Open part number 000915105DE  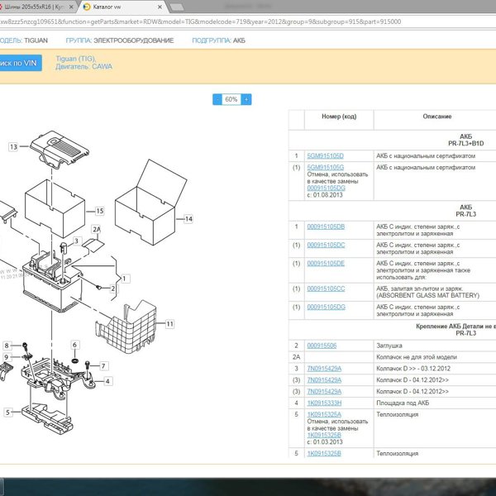[x=326, y=264]
